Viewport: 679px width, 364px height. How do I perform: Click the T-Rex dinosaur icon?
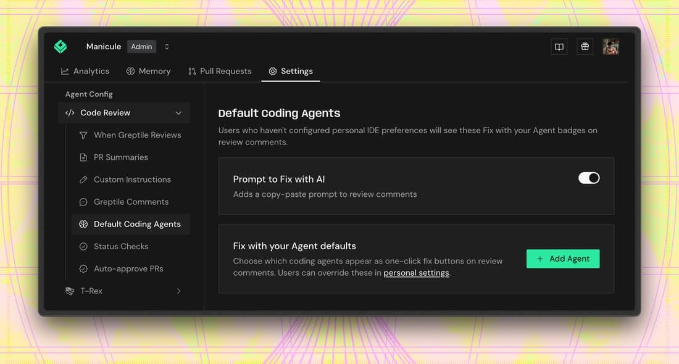[69, 291]
